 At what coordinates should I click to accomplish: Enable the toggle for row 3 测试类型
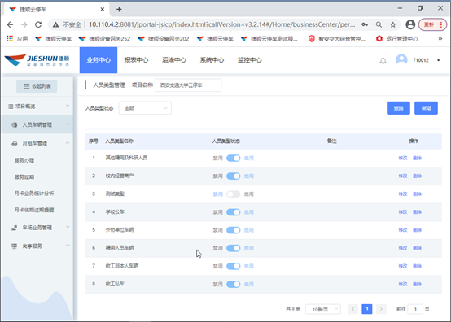(x=234, y=194)
